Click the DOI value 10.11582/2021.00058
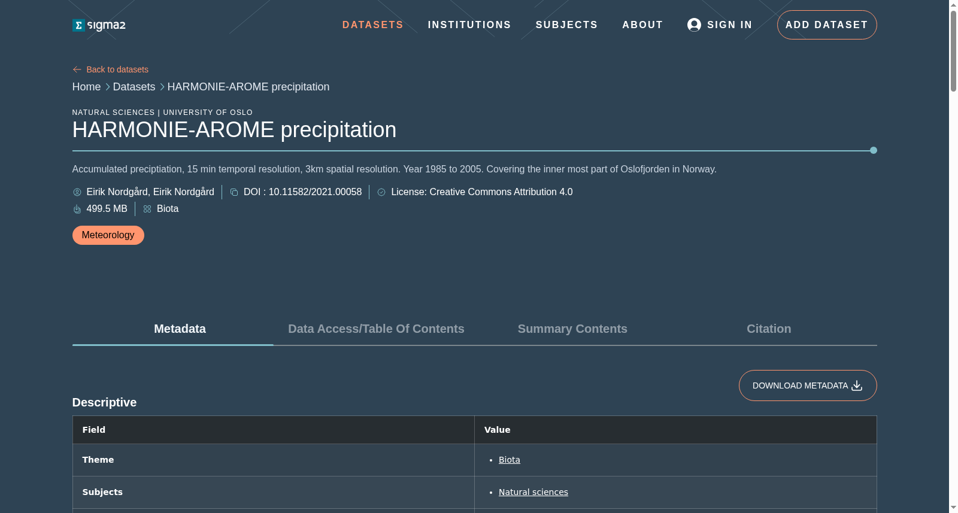 click(x=315, y=192)
